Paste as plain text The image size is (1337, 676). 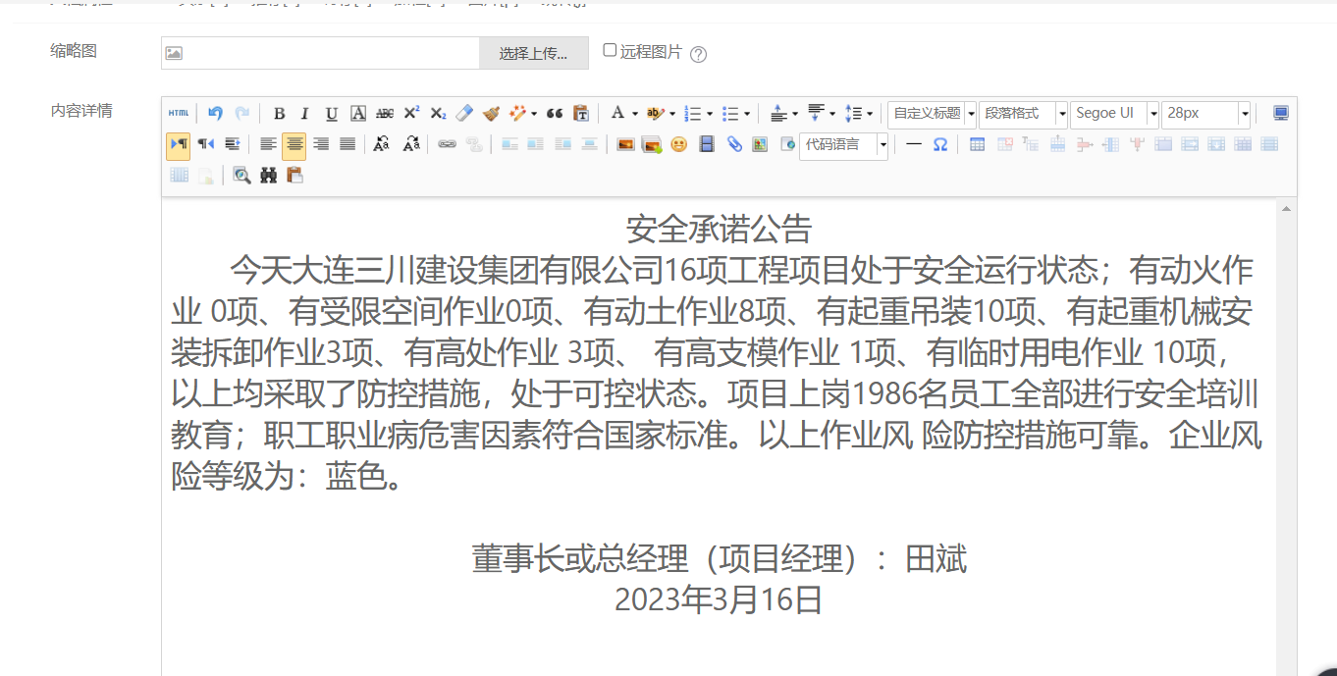pyautogui.click(x=581, y=114)
